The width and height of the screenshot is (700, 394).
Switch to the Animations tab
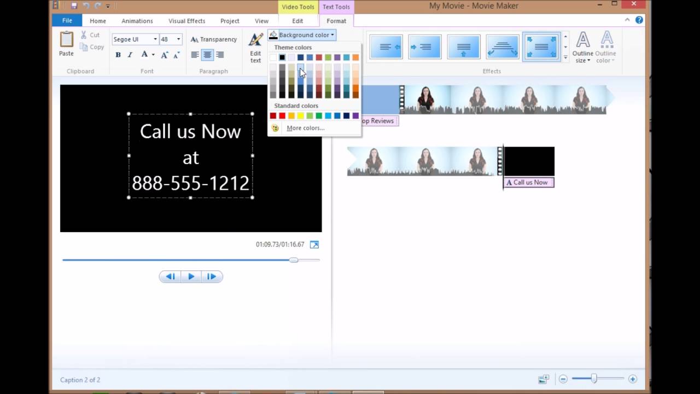[x=137, y=21]
